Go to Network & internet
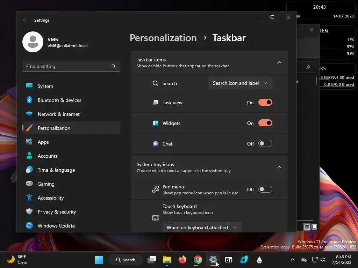The image size is (358, 268). 71,114
